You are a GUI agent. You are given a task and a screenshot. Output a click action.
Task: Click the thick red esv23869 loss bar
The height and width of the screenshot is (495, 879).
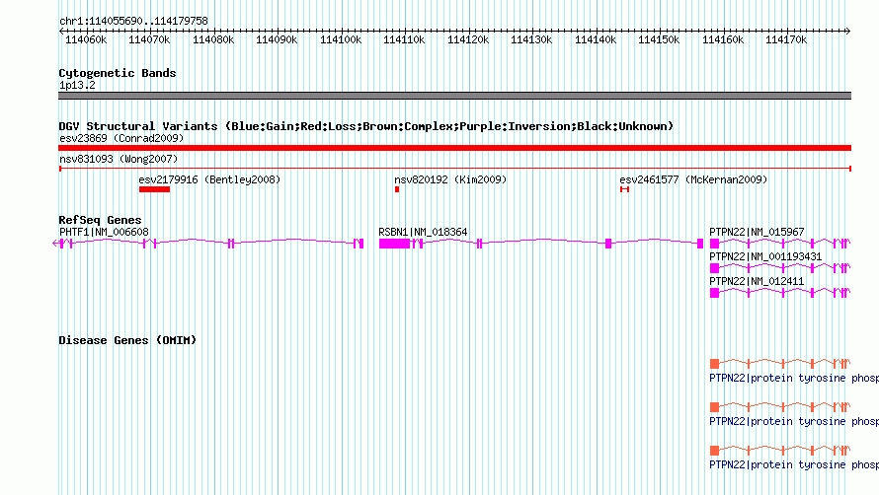[x=454, y=148]
